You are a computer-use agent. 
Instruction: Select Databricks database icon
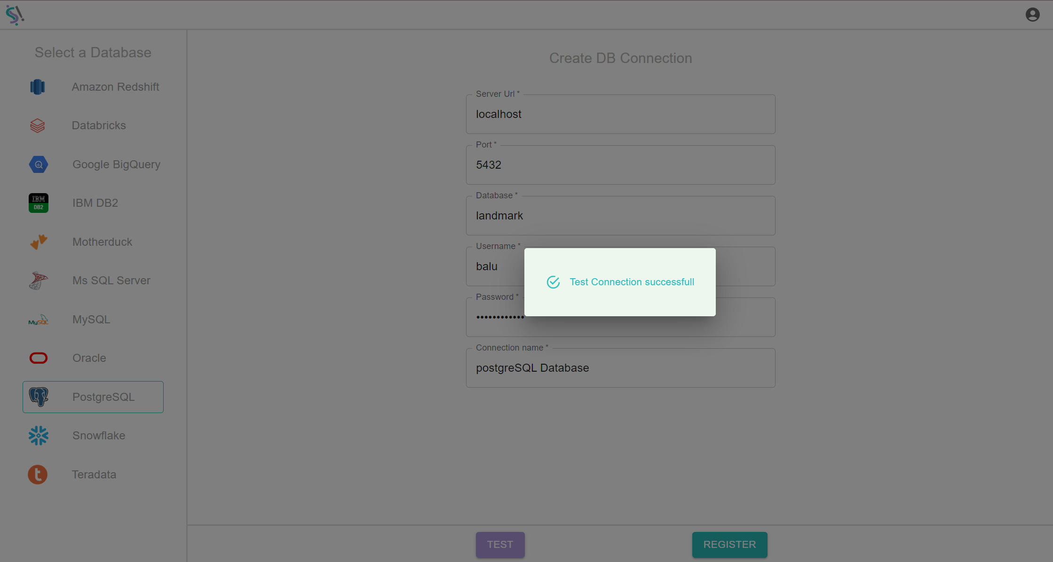[x=38, y=125]
